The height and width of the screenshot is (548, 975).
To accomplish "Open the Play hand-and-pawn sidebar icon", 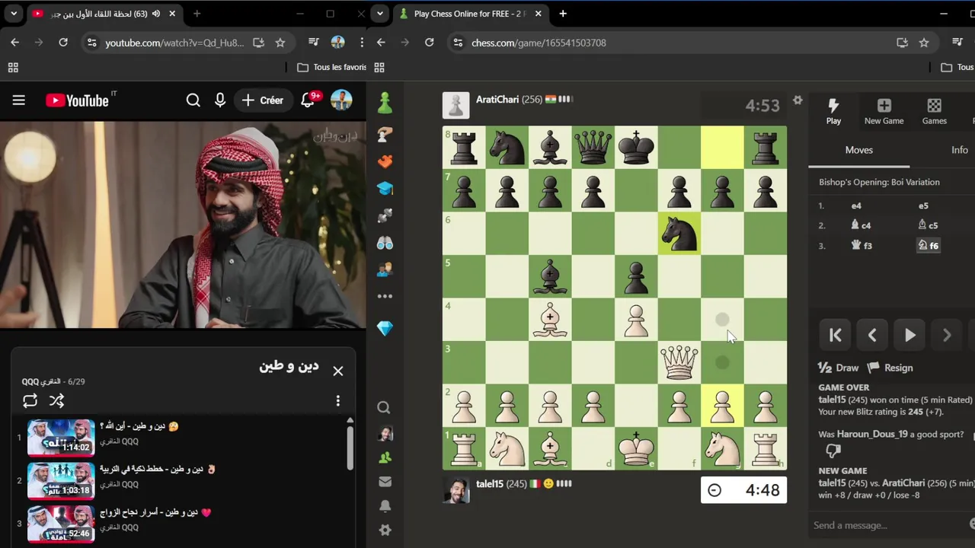I will pos(385,134).
